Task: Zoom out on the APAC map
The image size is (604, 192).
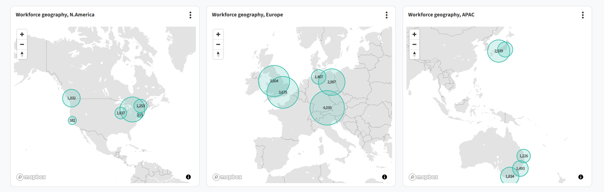Action: point(414,44)
